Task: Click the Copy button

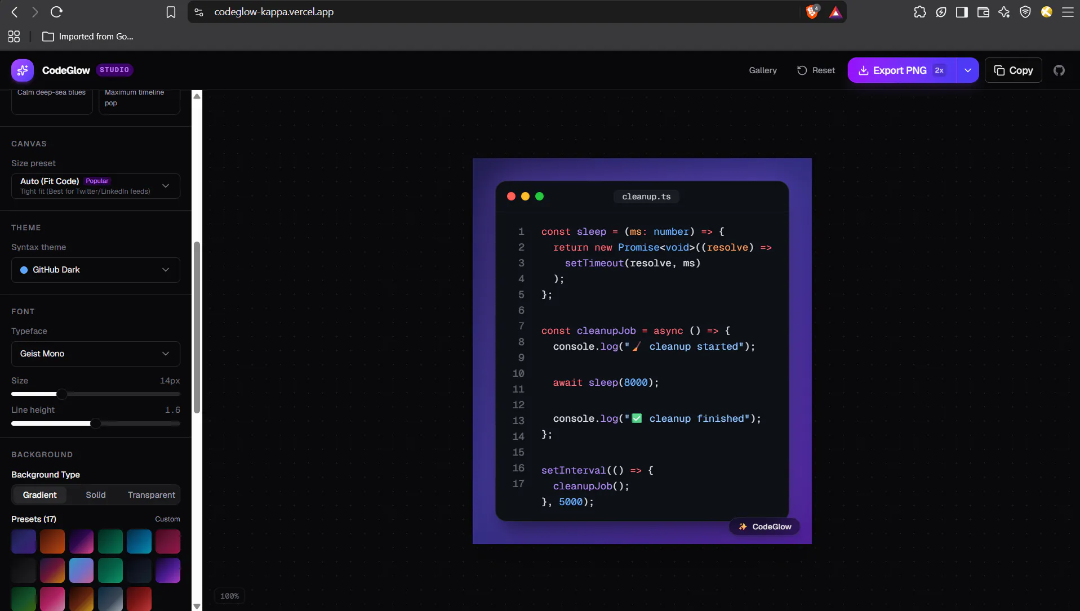Action: tap(1013, 70)
